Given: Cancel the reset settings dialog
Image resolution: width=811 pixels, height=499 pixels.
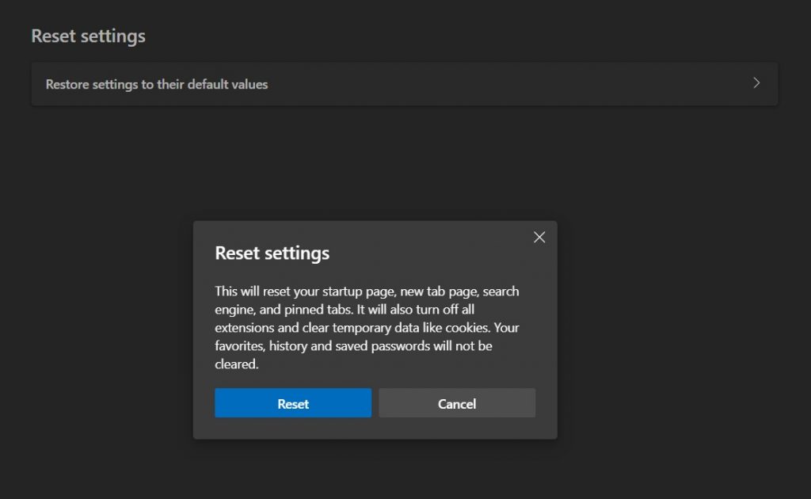Looking at the screenshot, I should (x=456, y=403).
